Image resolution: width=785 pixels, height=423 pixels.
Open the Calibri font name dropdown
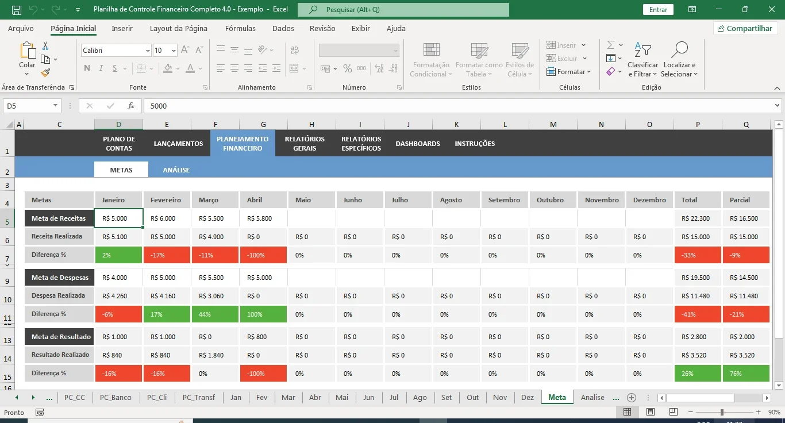[x=148, y=51]
